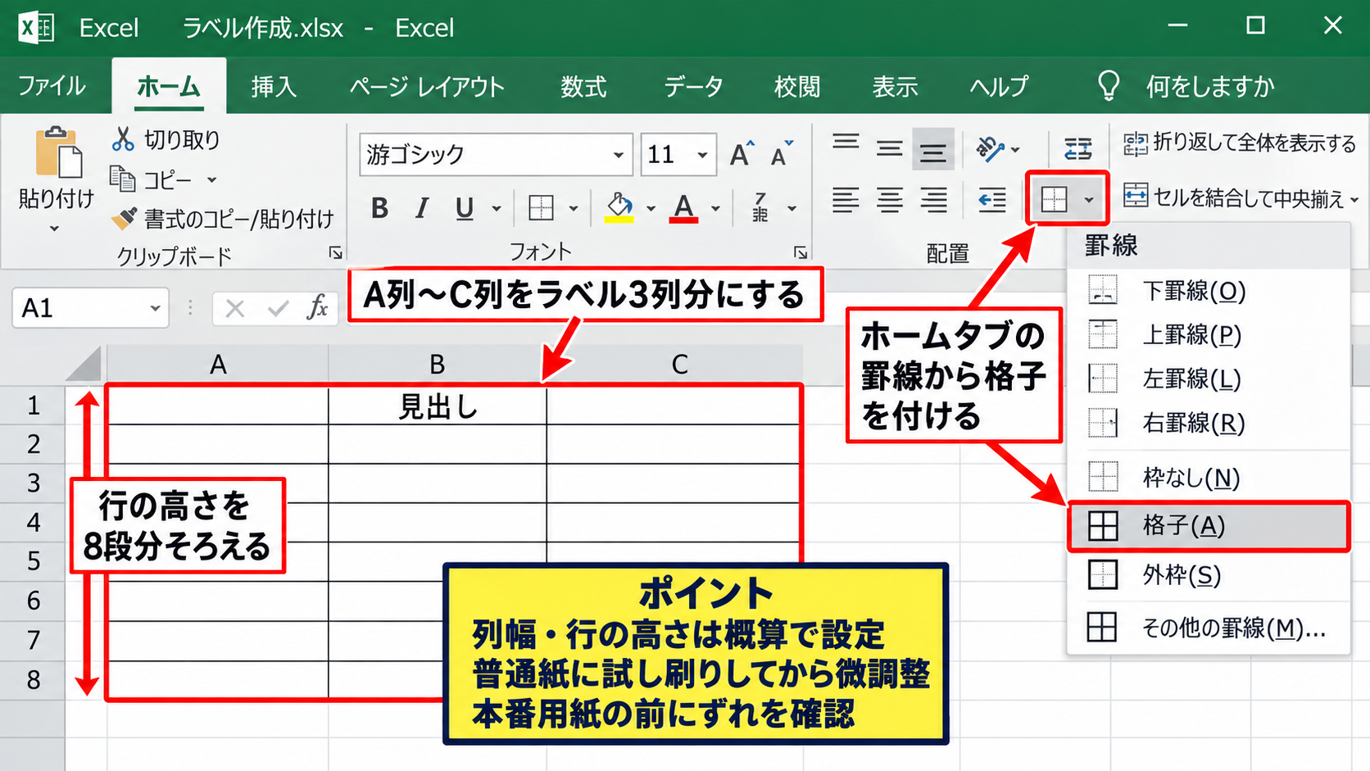Screen dimensions: 1370x771
Task: Click 折り返して全体を表示する button
Action: point(1240,143)
